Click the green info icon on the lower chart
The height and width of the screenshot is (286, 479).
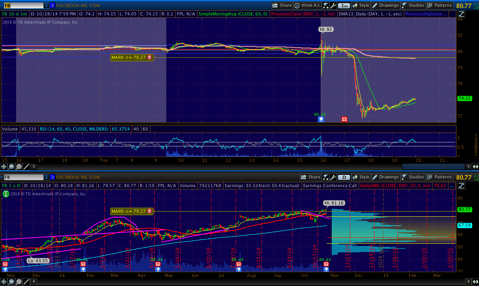coord(6,194)
